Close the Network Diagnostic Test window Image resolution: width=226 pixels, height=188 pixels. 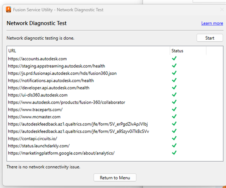point(222,10)
